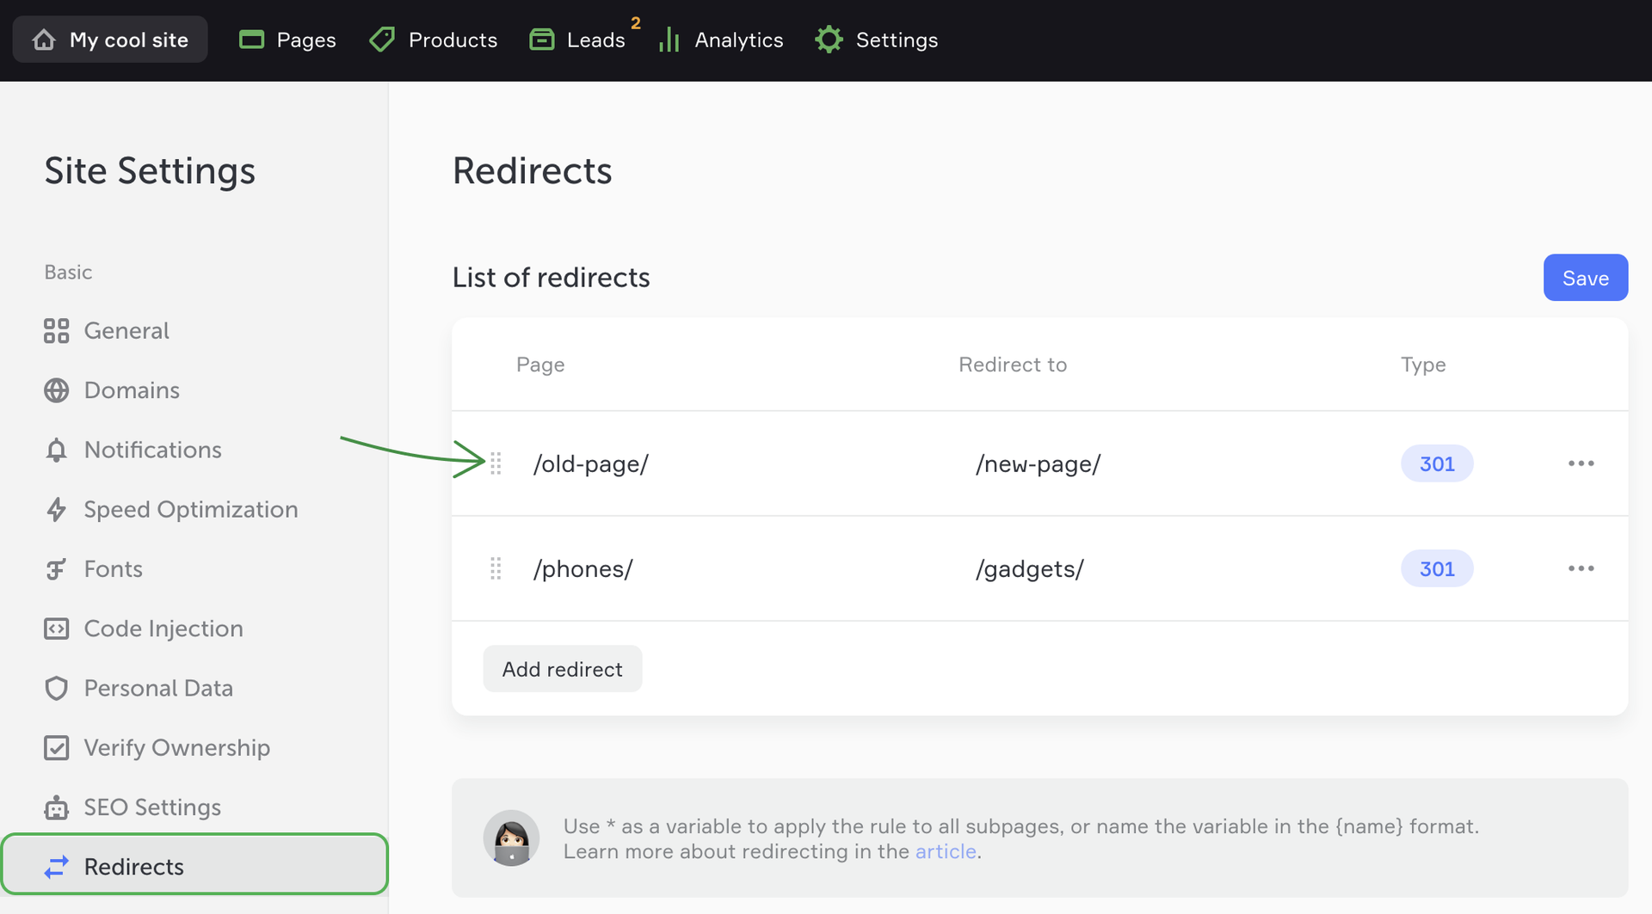1652x914 pixels.
Task: Click the support avatar in the hint box
Action: tap(511, 837)
